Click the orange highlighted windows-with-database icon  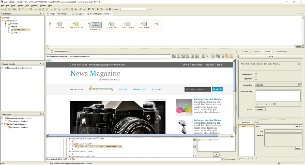[227, 56]
